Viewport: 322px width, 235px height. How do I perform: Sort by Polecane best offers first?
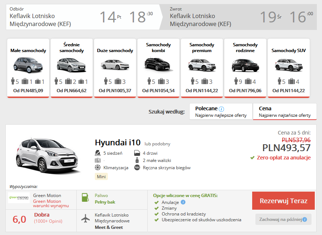221,111
